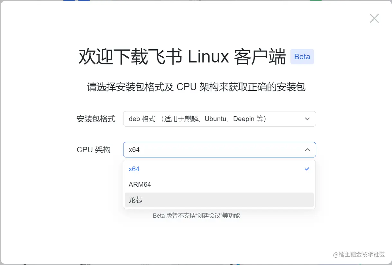The width and height of the screenshot is (392, 265).
Task: Click the CPU 架构 label
Action: [94, 150]
